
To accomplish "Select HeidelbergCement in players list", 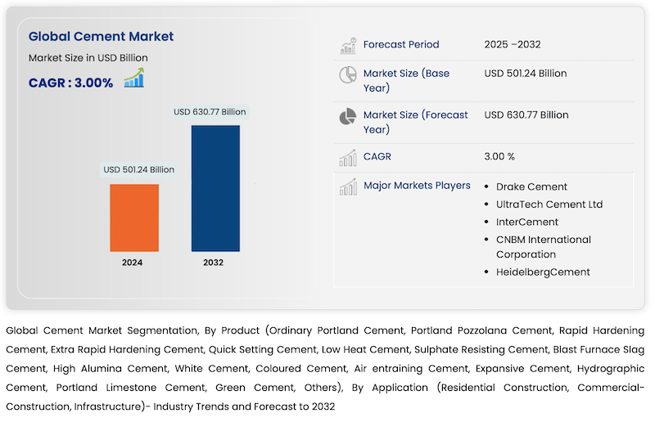I will click(542, 272).
